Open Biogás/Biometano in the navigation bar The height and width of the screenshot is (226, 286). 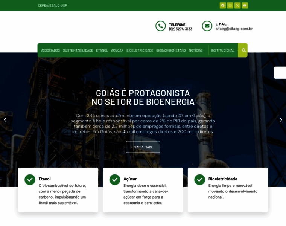(x=171, y=50)
